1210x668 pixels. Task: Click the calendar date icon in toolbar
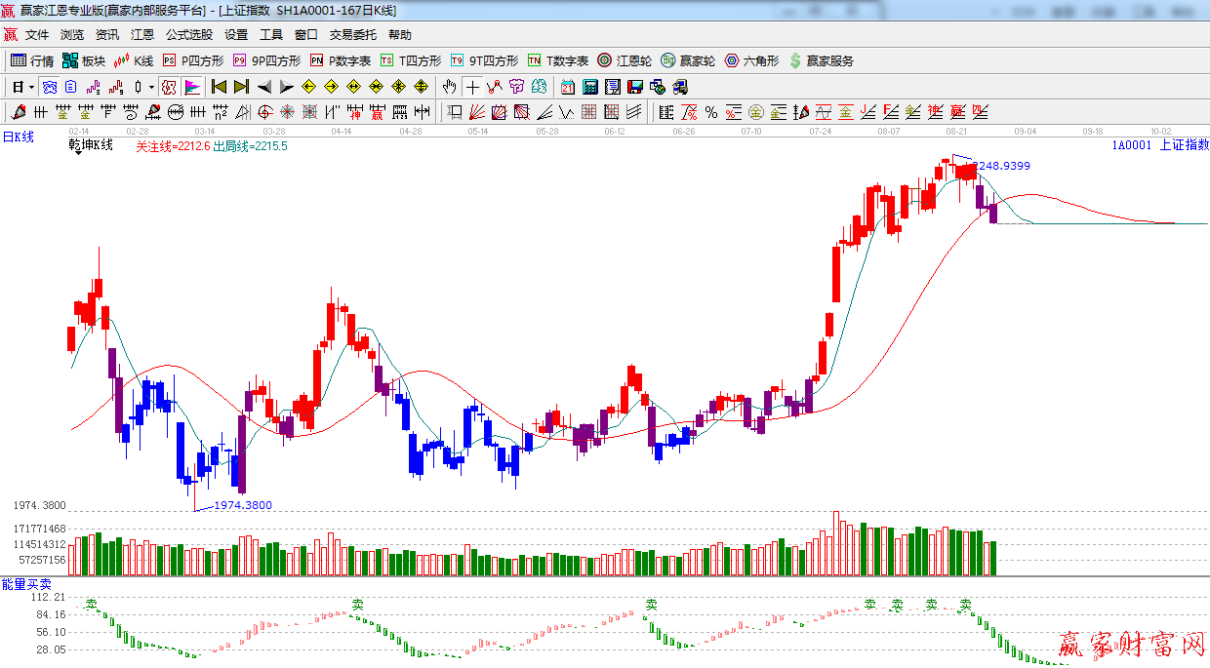(x=568, y=87)
